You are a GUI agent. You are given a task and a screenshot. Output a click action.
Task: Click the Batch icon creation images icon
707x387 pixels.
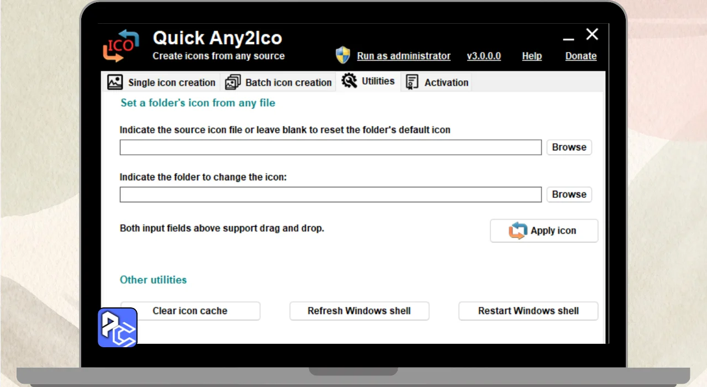[x=233, y=82]
